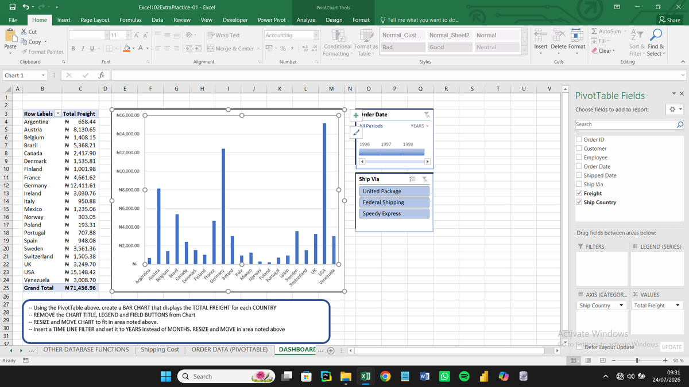Toggle Italic formatting in Font group
Screen dimensions: 689x387
(x=83, y=48)
